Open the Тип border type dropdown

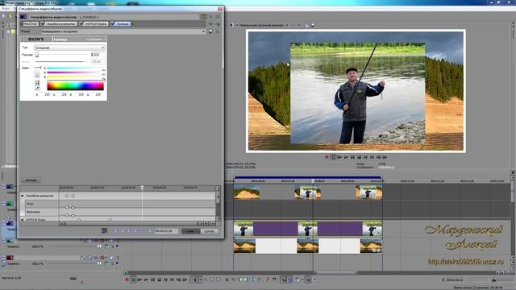click(69, 48)
